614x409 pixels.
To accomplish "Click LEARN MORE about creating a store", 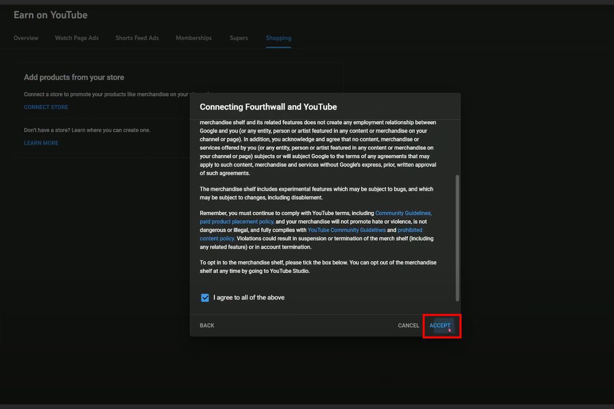I will pos(41,143).
